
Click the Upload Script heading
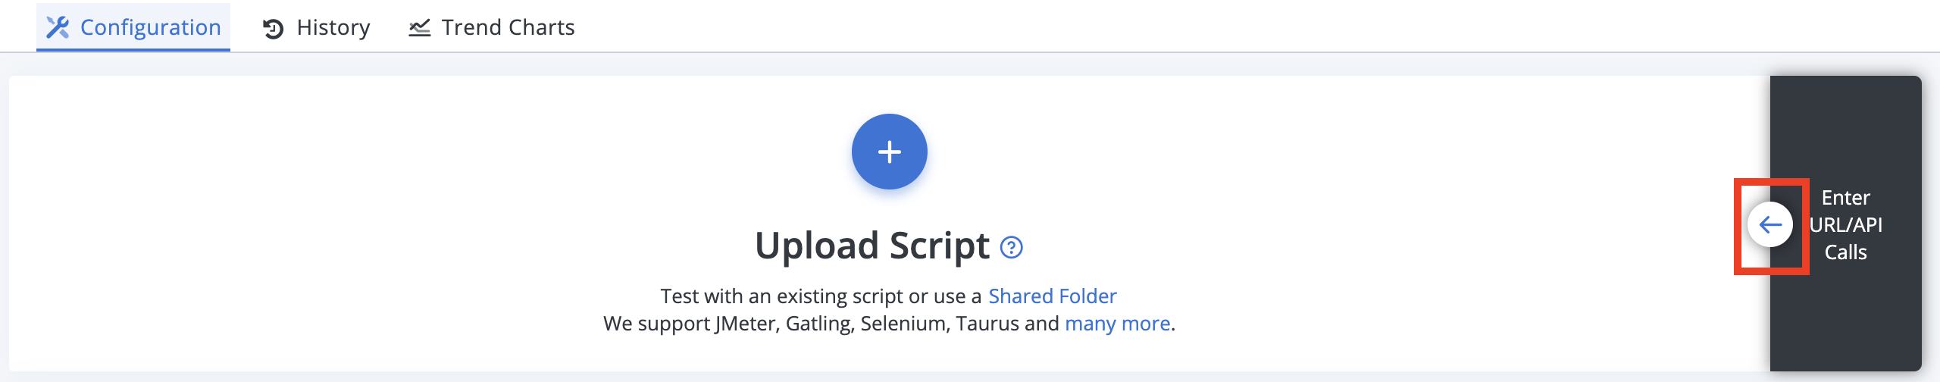[872, 246]
